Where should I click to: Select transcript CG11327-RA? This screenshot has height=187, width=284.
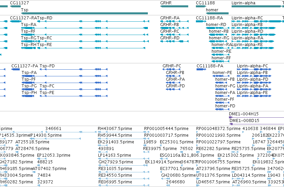pyautogui.click(x=23, y=18)
